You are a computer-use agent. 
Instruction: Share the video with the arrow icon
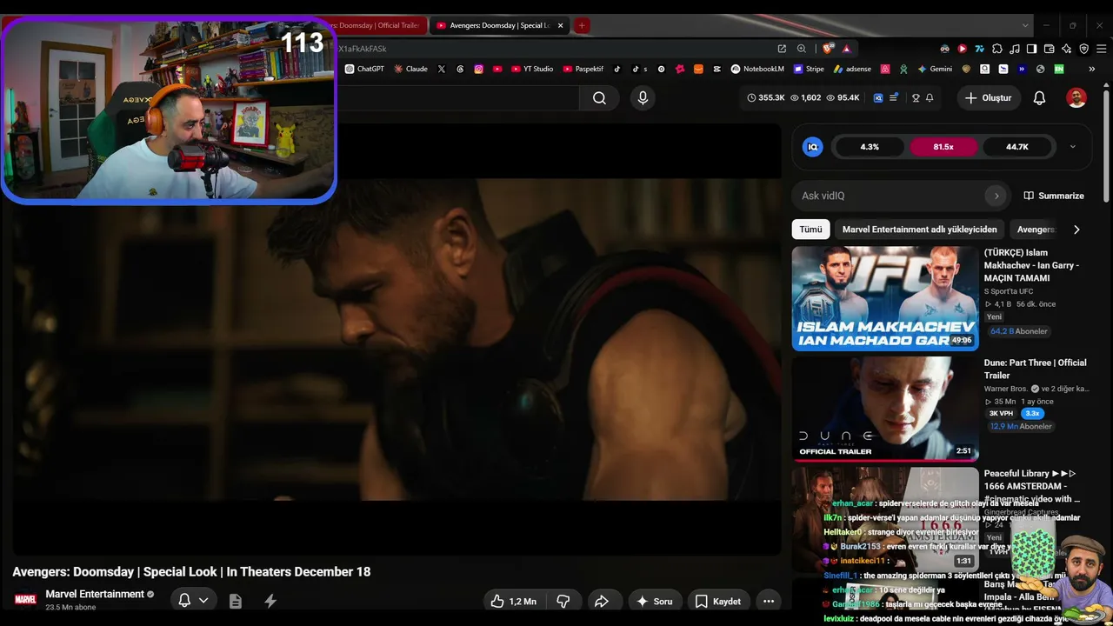click(602, 601)
